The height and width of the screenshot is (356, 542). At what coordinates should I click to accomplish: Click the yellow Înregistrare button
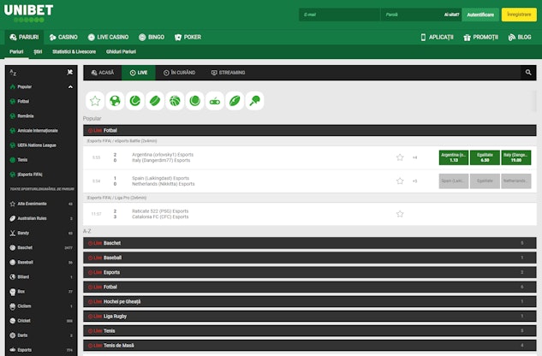coord(519,15)
